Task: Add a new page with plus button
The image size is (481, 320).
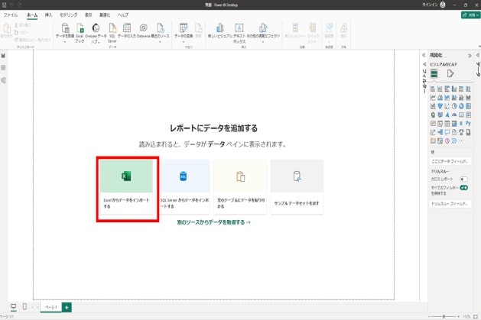Action: coord(67,307)
